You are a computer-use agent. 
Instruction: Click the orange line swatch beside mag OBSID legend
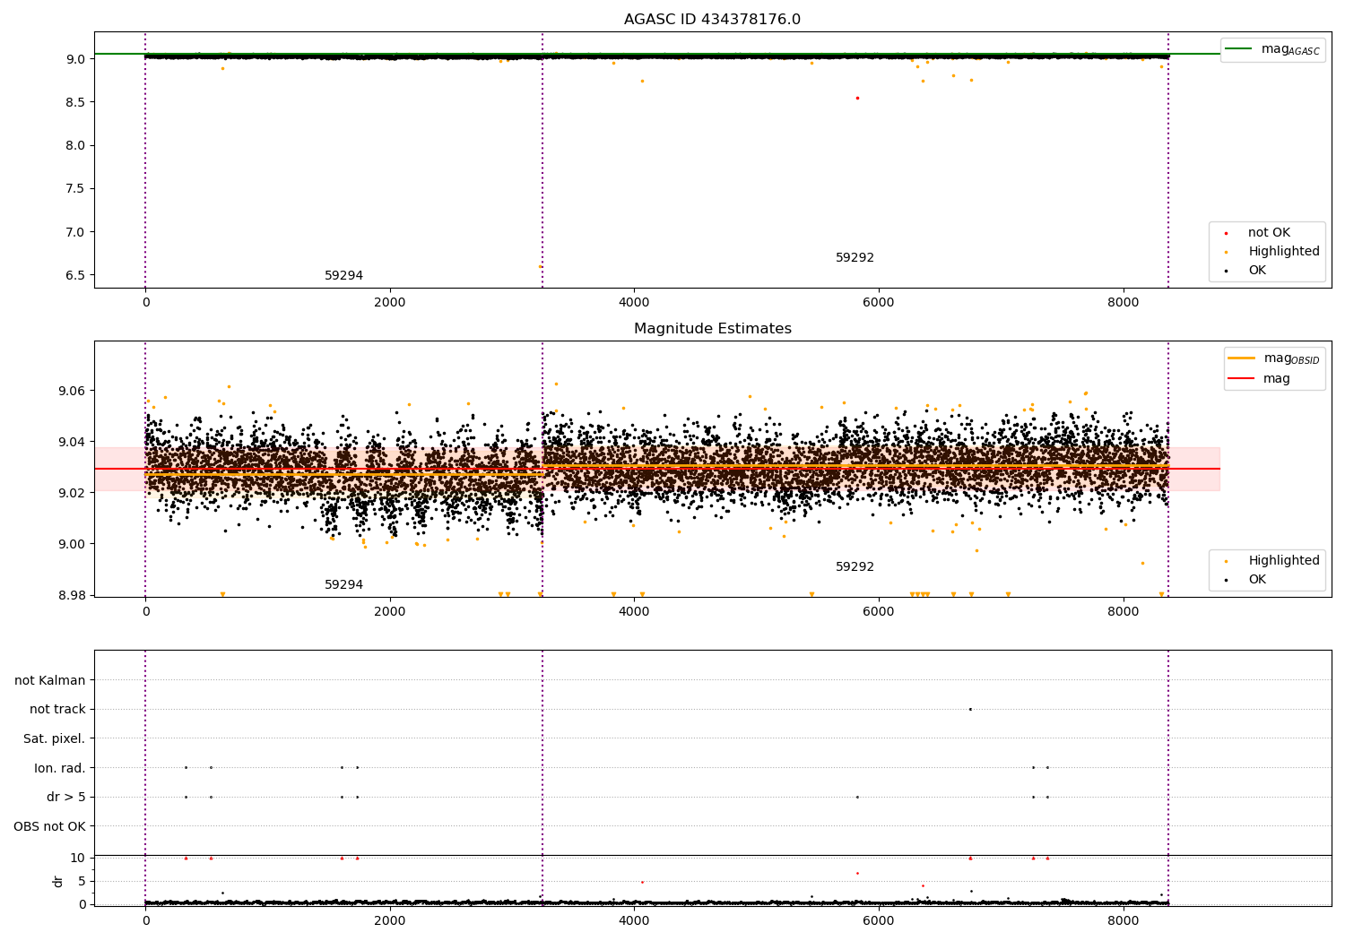[x=1241, y=358]
